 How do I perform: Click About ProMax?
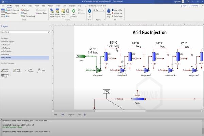point(117,10)
